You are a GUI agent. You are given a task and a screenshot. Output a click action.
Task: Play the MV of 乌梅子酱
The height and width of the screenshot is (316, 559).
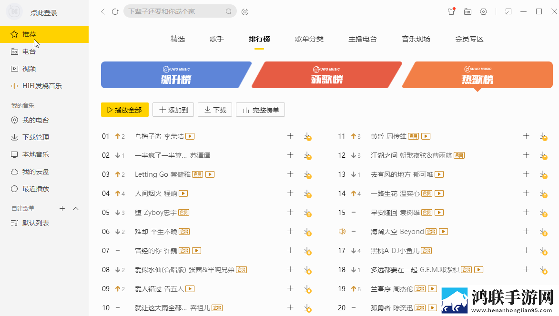click(x=190, y=136)
